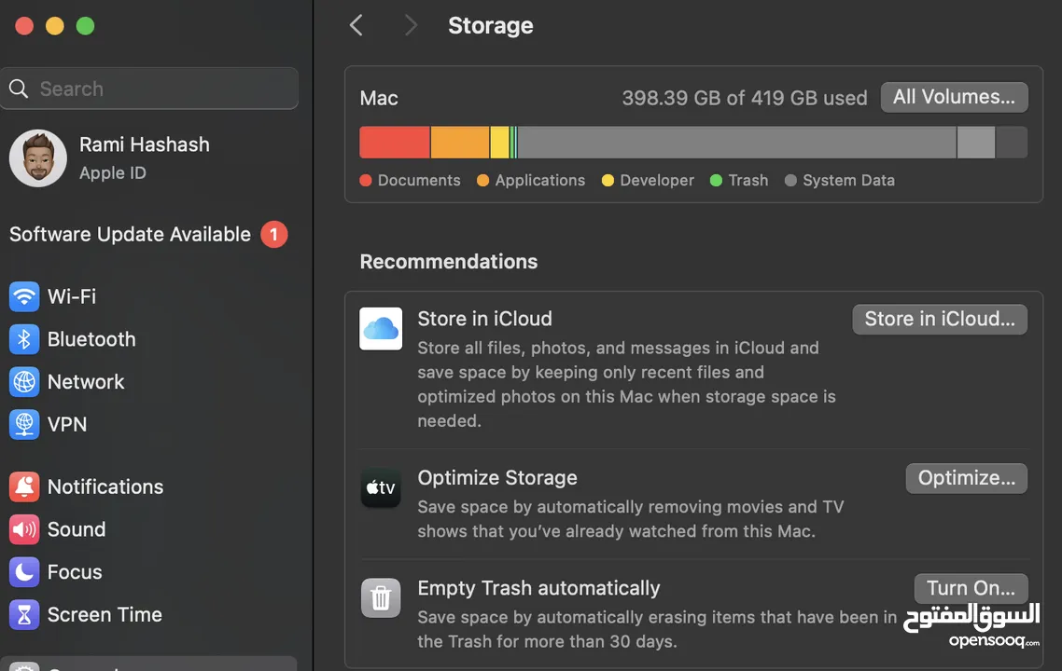This screenshot has width=1062, height=671.
Task: Go forward with the right chevron
Action: [x=411, y=26]
